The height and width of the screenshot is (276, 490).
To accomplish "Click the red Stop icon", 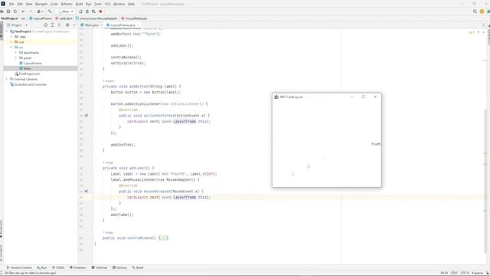I will coord(100,11).
